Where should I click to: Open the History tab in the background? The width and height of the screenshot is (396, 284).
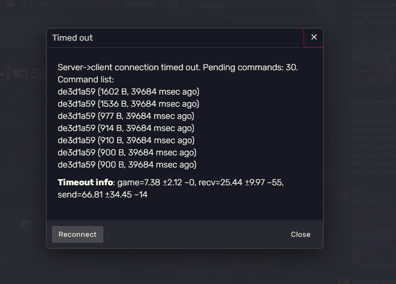click(x=211, y=6)
